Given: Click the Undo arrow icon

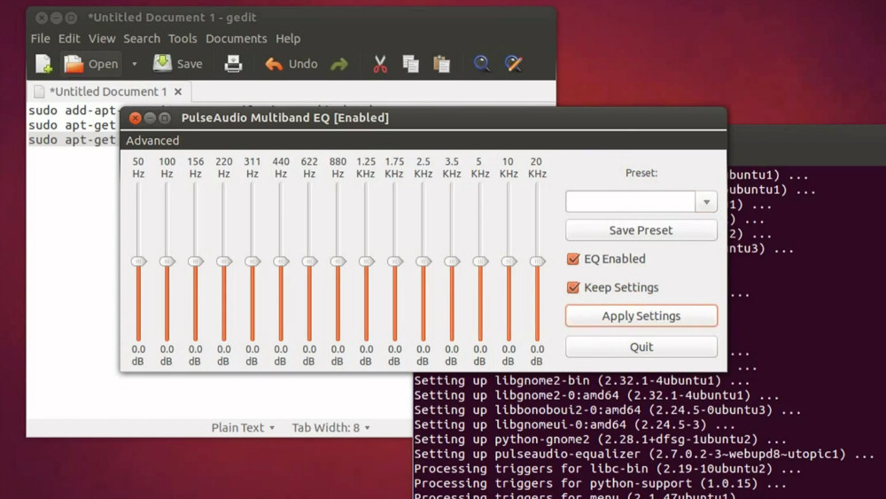Looking at the screenshot, I should pos(275,64).
